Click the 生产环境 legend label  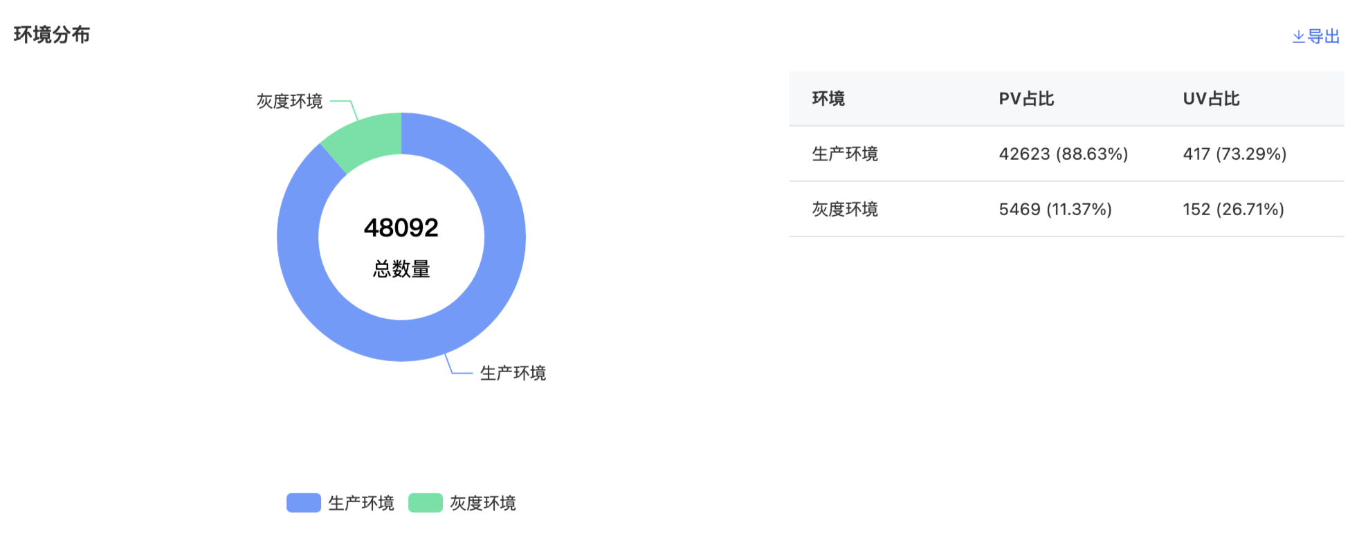(361, 503)
